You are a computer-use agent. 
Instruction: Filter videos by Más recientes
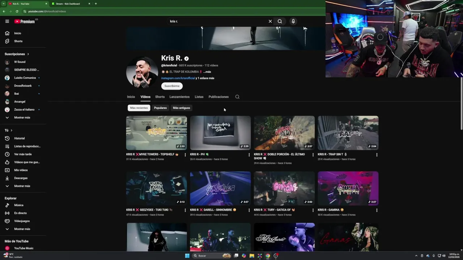coord(139,108)
